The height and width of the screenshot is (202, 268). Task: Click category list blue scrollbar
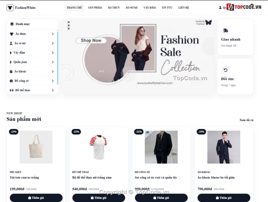tap(58, 58)
